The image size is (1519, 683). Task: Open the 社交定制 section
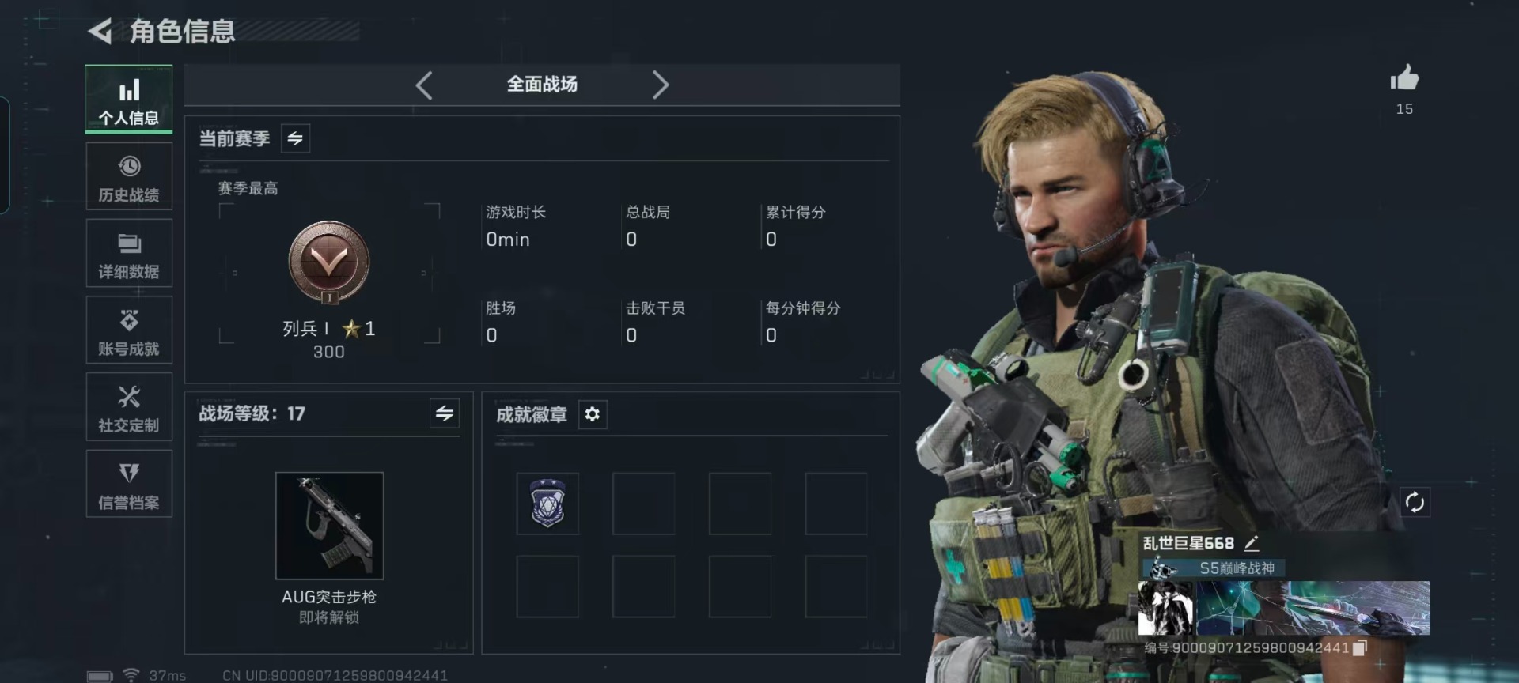129,406
